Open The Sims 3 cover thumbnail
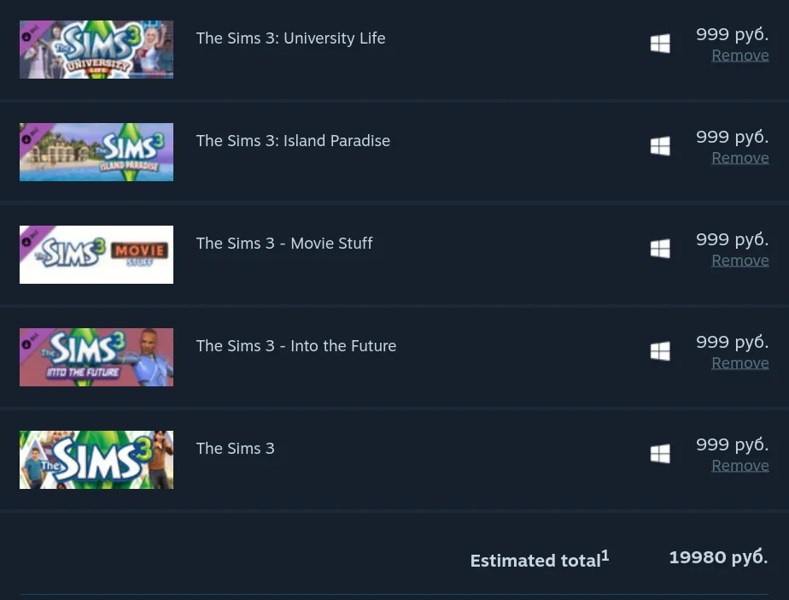This screenshot has height=600, width=789. 96,460
